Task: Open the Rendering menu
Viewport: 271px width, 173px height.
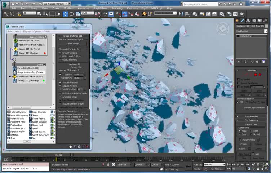Action: coord(117,8)
